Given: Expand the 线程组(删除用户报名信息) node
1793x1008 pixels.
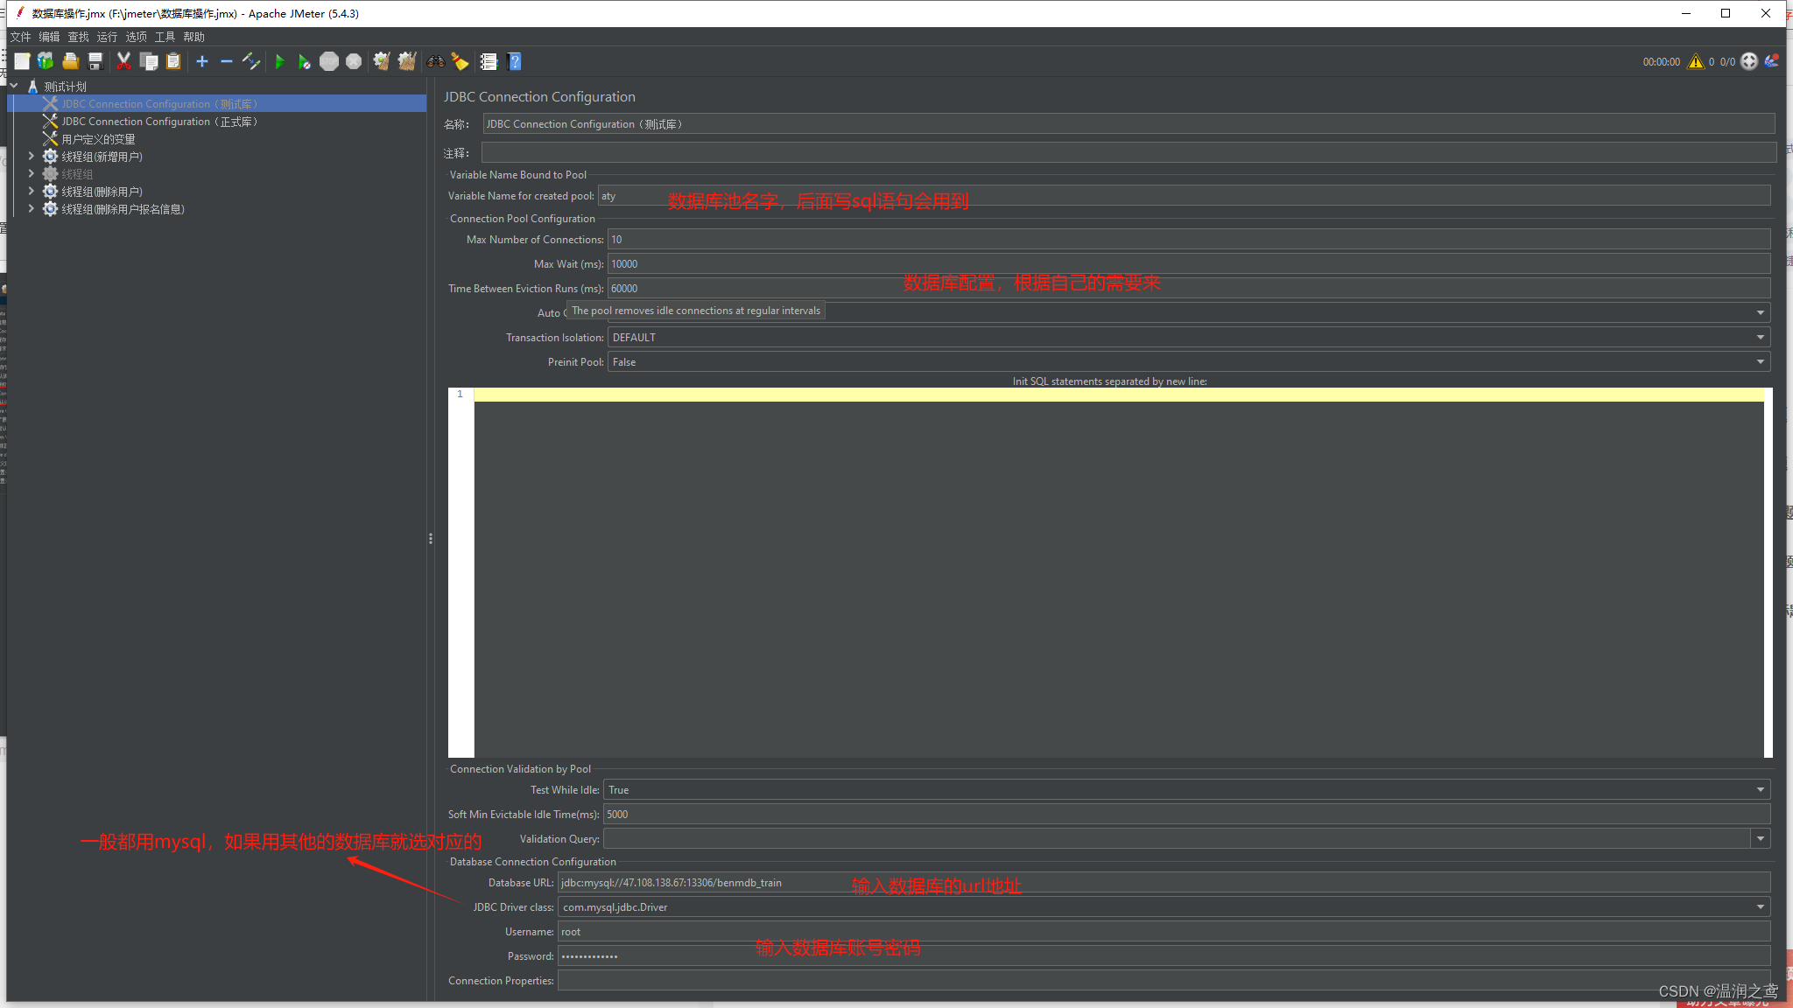Looking at the screenshot, I should [32, 208].
